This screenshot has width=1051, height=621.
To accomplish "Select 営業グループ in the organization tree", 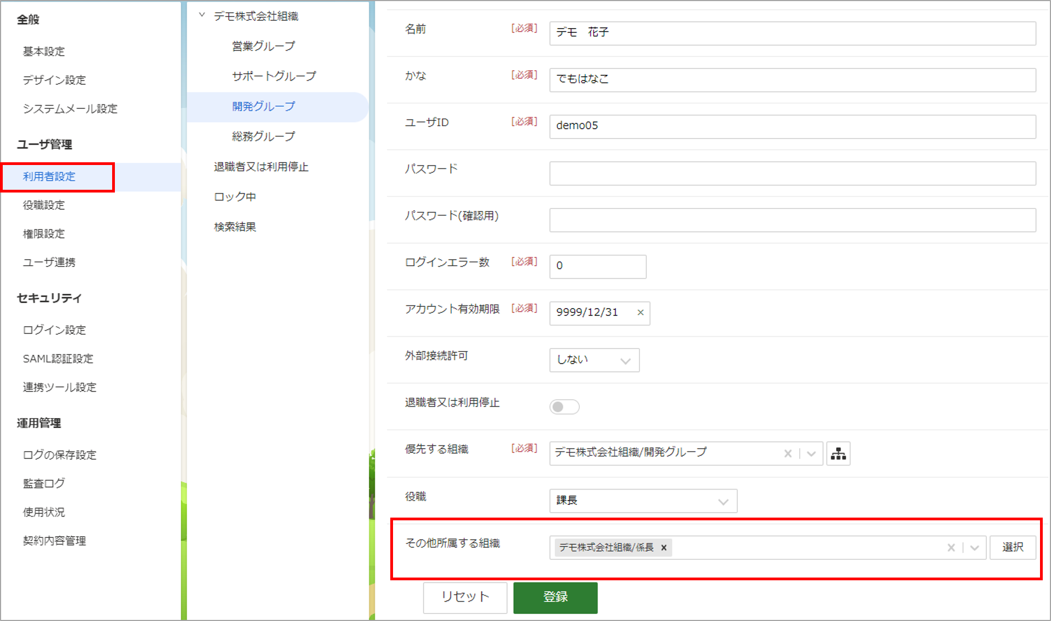I will (264, 46).
